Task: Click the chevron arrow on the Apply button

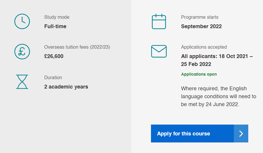Action: (x=241, y=134)
